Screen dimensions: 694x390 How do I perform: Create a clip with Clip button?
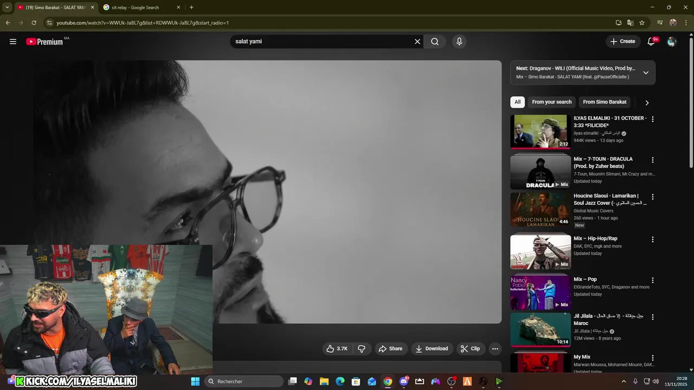point(470,349)
